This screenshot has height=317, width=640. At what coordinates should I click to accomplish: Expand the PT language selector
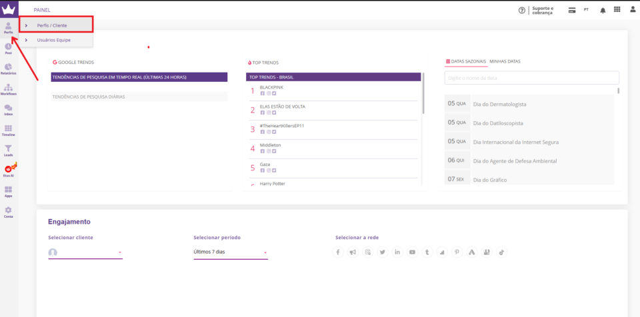586,10
